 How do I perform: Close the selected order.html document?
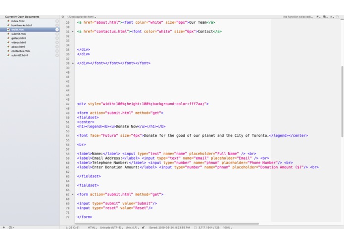pos(57,30)
